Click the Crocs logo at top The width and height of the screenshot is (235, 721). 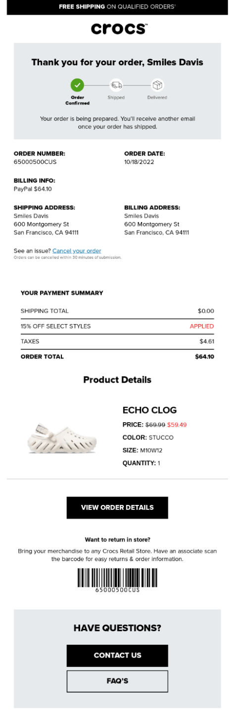119,29
